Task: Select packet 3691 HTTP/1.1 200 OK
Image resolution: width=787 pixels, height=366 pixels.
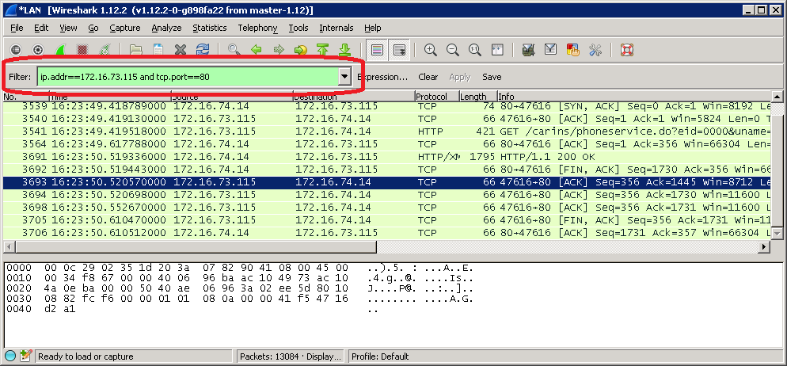Action: [387, 157]
